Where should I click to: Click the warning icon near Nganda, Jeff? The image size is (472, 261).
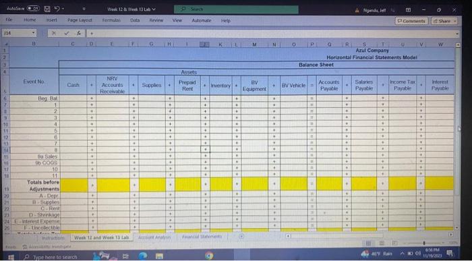pos(357,9)
